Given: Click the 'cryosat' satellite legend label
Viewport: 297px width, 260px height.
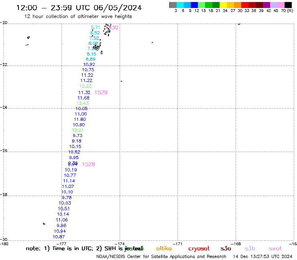Looking at the screenshot, I should (x=199, y=248).
